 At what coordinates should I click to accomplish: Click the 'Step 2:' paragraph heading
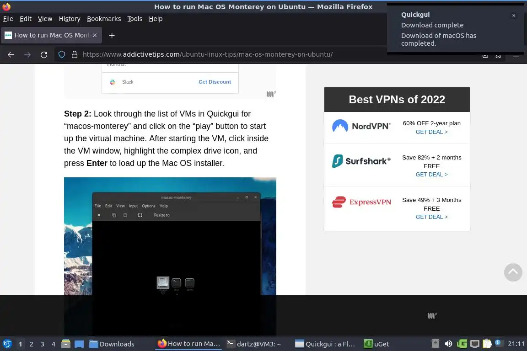tap(78, 114)
